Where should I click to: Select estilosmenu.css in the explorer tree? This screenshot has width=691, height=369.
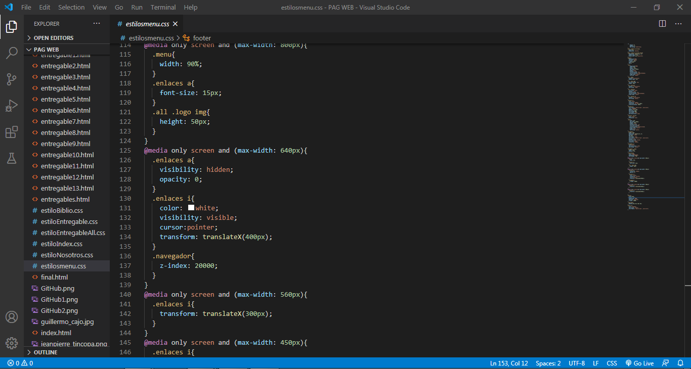point(67,266)
